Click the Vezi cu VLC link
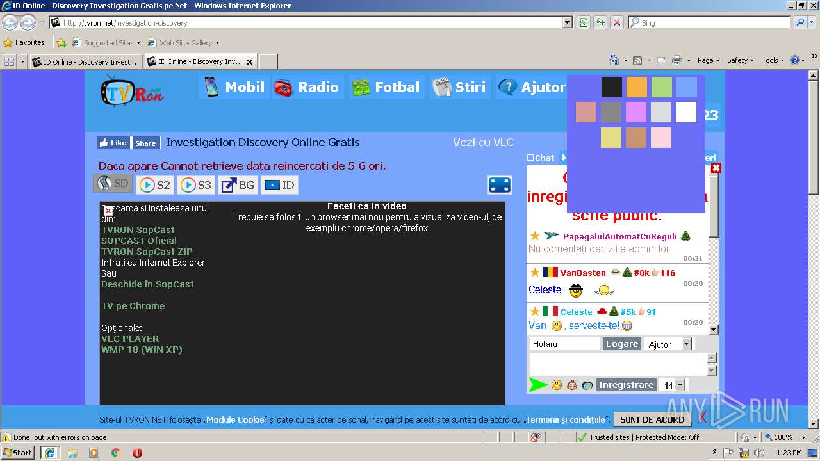Image resolution: width=820 pixels, height=461 pixels. coord(483,142)
